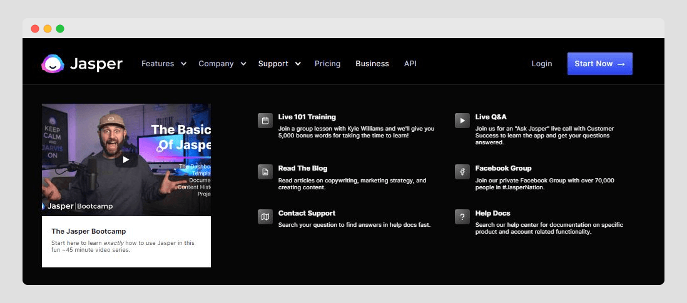This screenshot has height=303, width=687.
Task: Click the yellow minimize window button
Action: click(48, 29)
